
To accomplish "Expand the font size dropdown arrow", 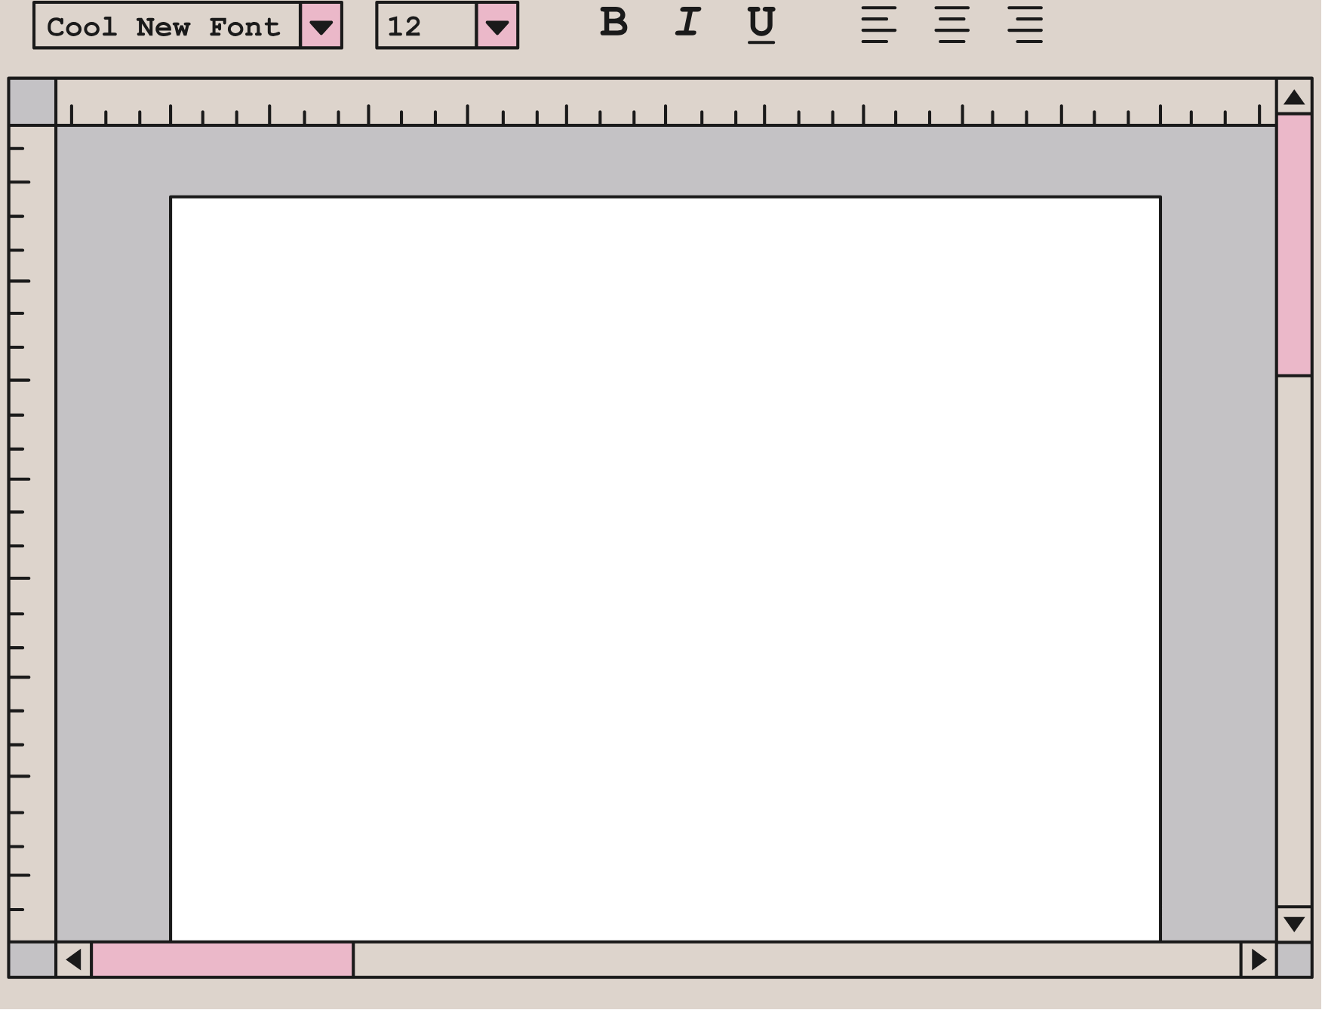I will tap(497, 26).
